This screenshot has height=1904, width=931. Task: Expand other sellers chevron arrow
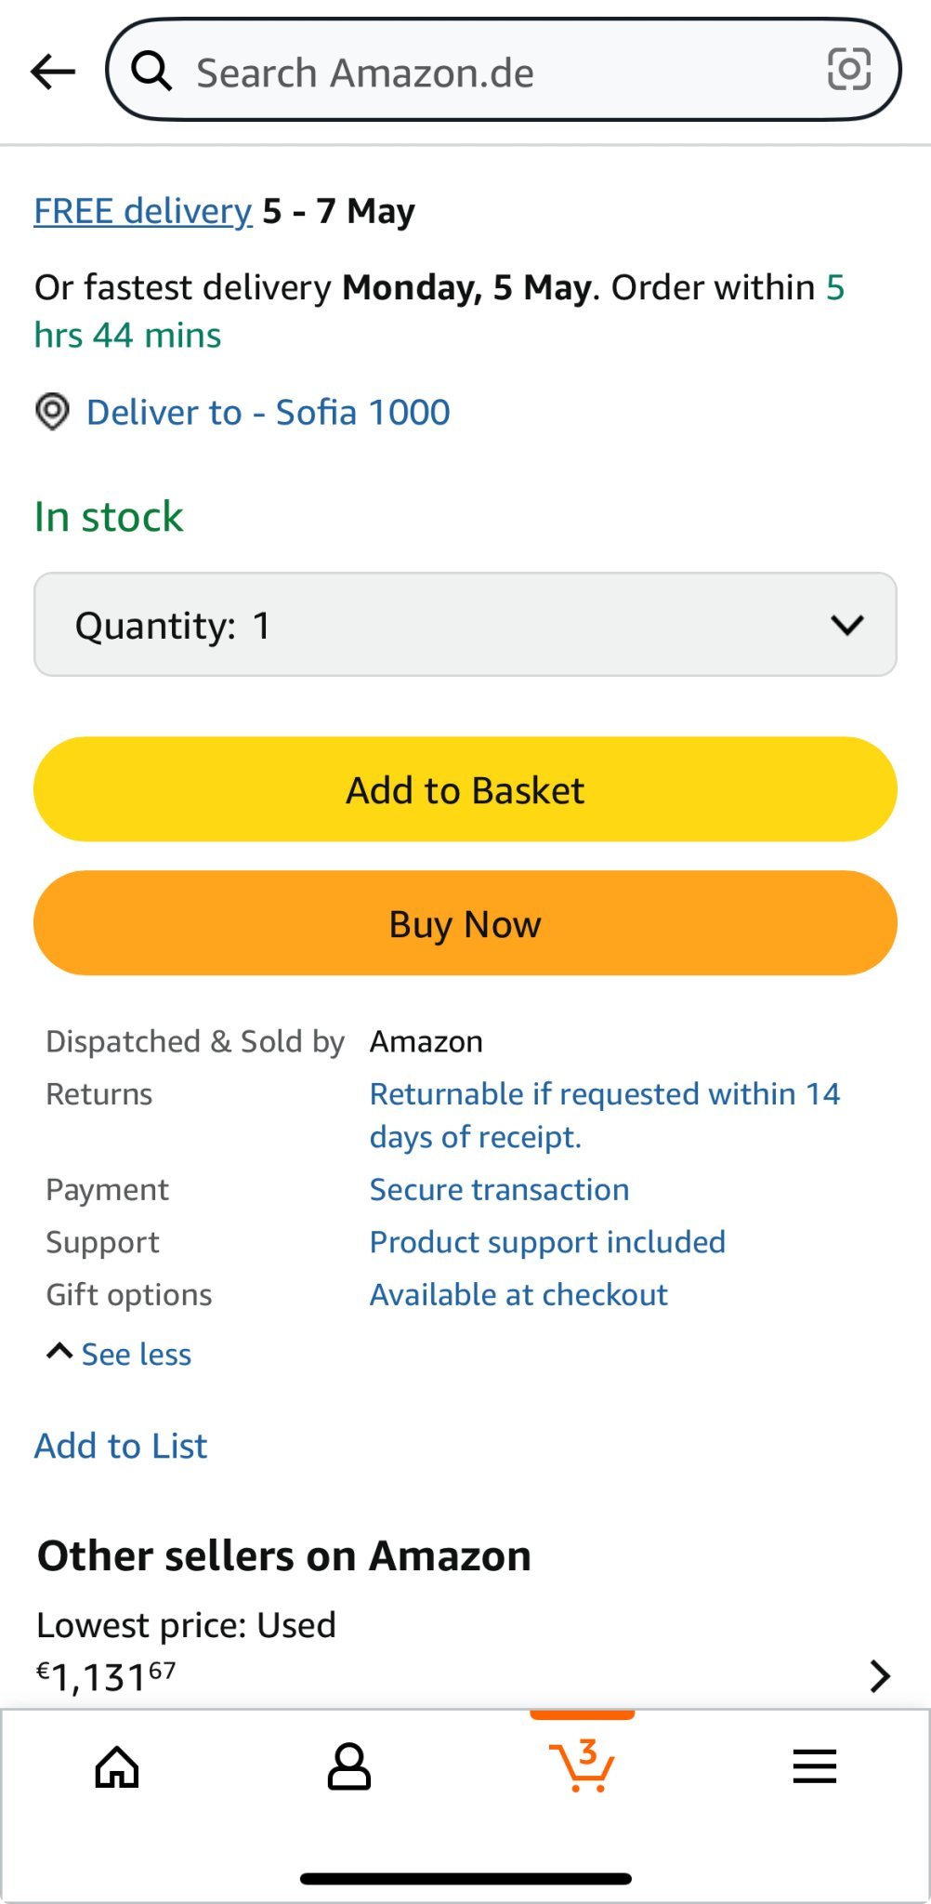pyautogui.click(x=879, y=1676)
